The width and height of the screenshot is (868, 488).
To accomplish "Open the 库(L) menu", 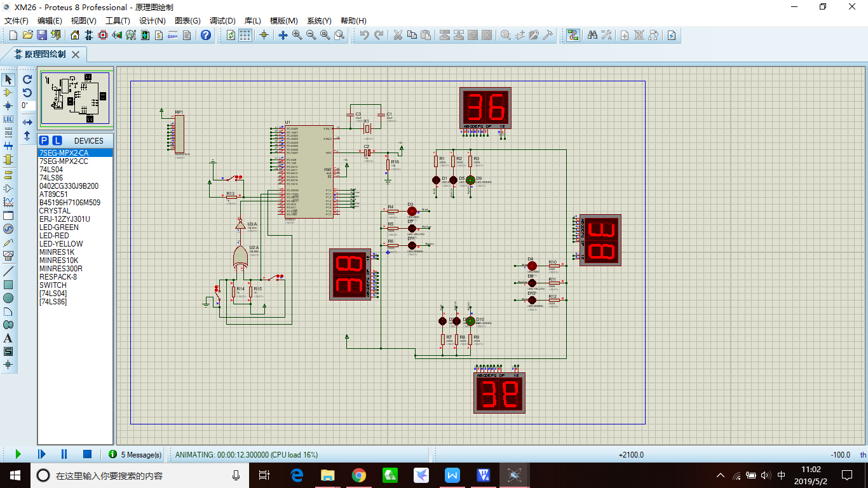I will coord(252,21).
